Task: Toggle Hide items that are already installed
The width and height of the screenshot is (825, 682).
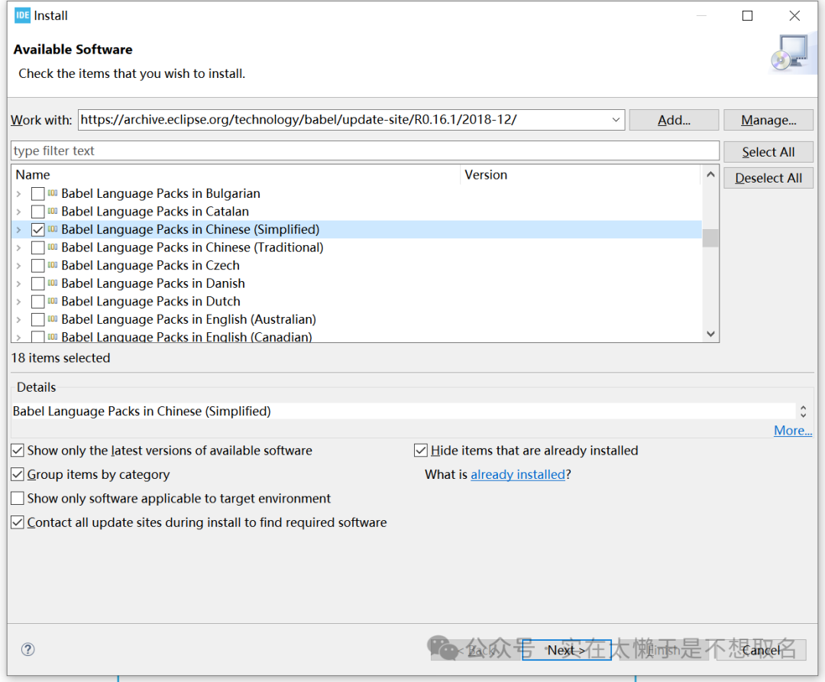Action: [420, 450]
